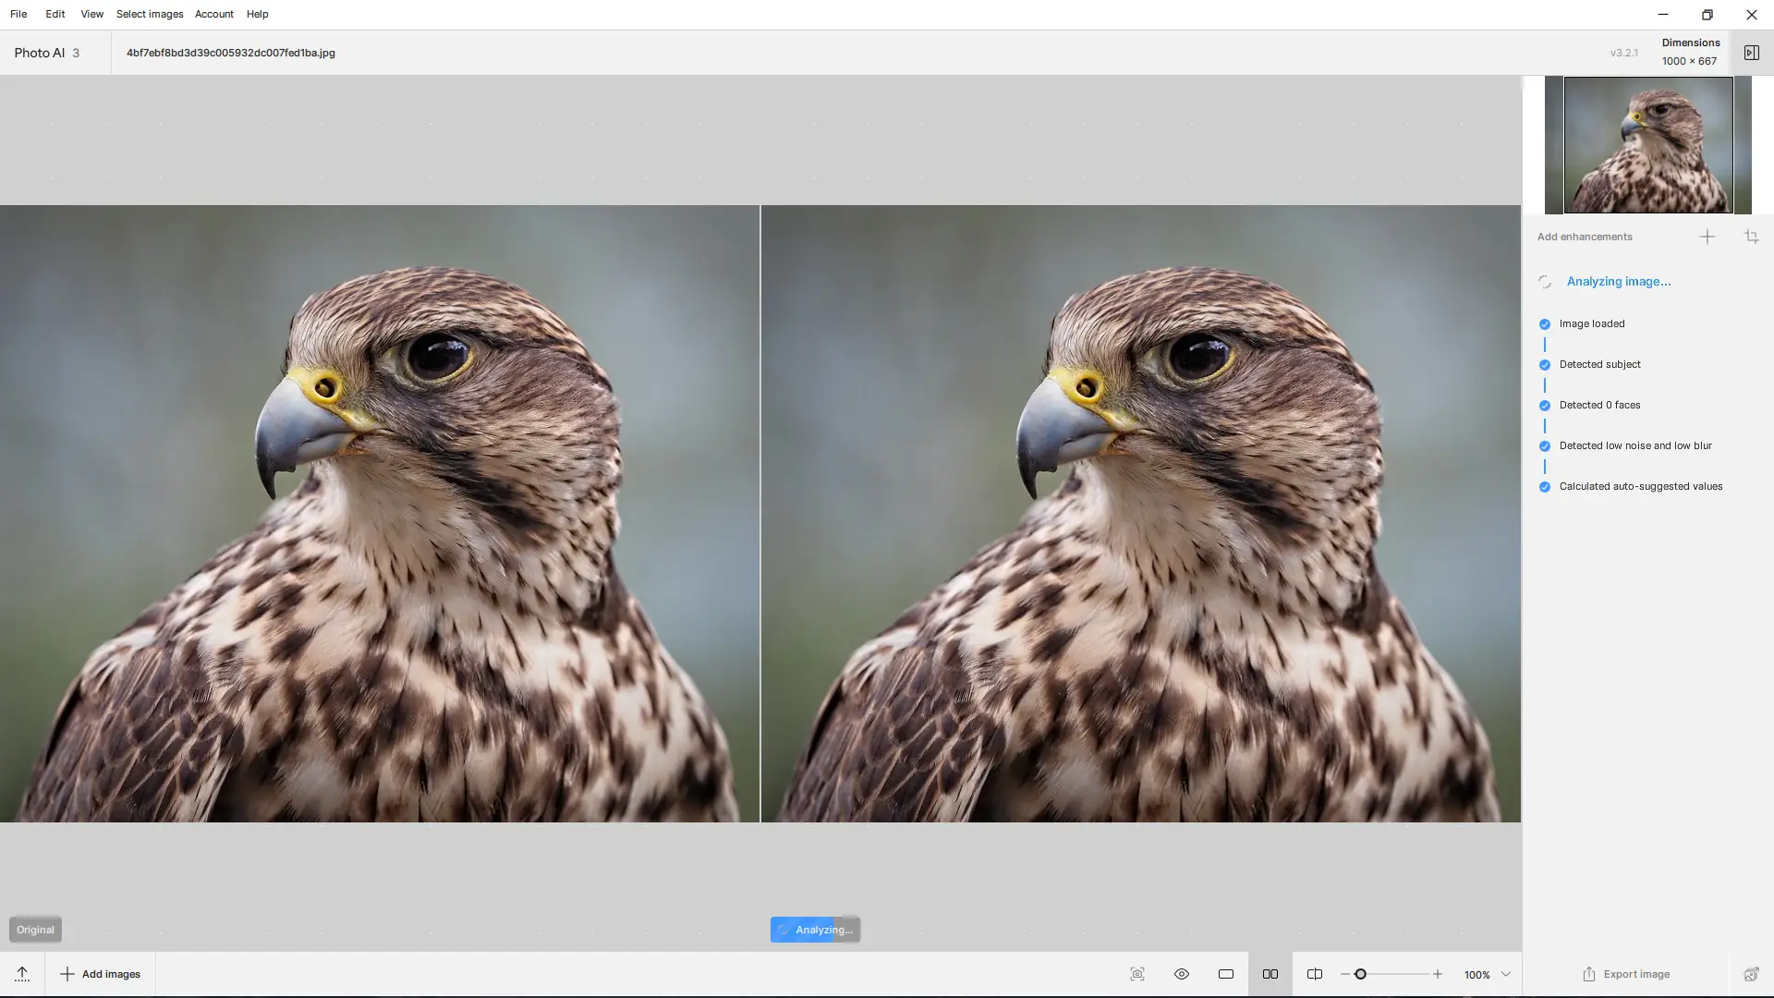1774x998 pixels.
Task: Click the falcon thumbnail in navigator
Action: pos(1647,145)
